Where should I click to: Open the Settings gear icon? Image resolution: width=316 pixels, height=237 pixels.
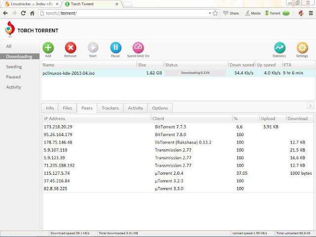point(302,47)
